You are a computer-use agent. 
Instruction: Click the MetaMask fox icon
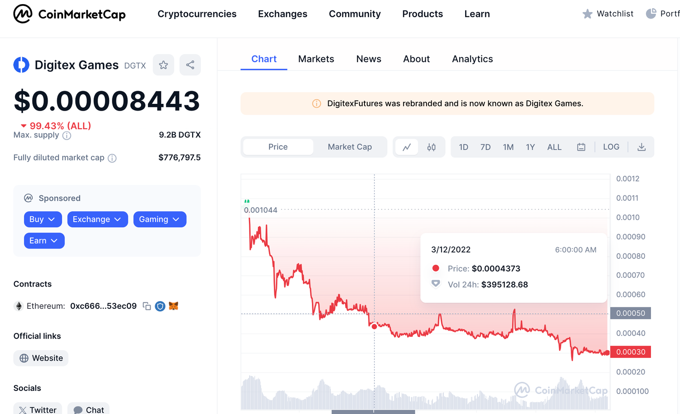point(174,306)
